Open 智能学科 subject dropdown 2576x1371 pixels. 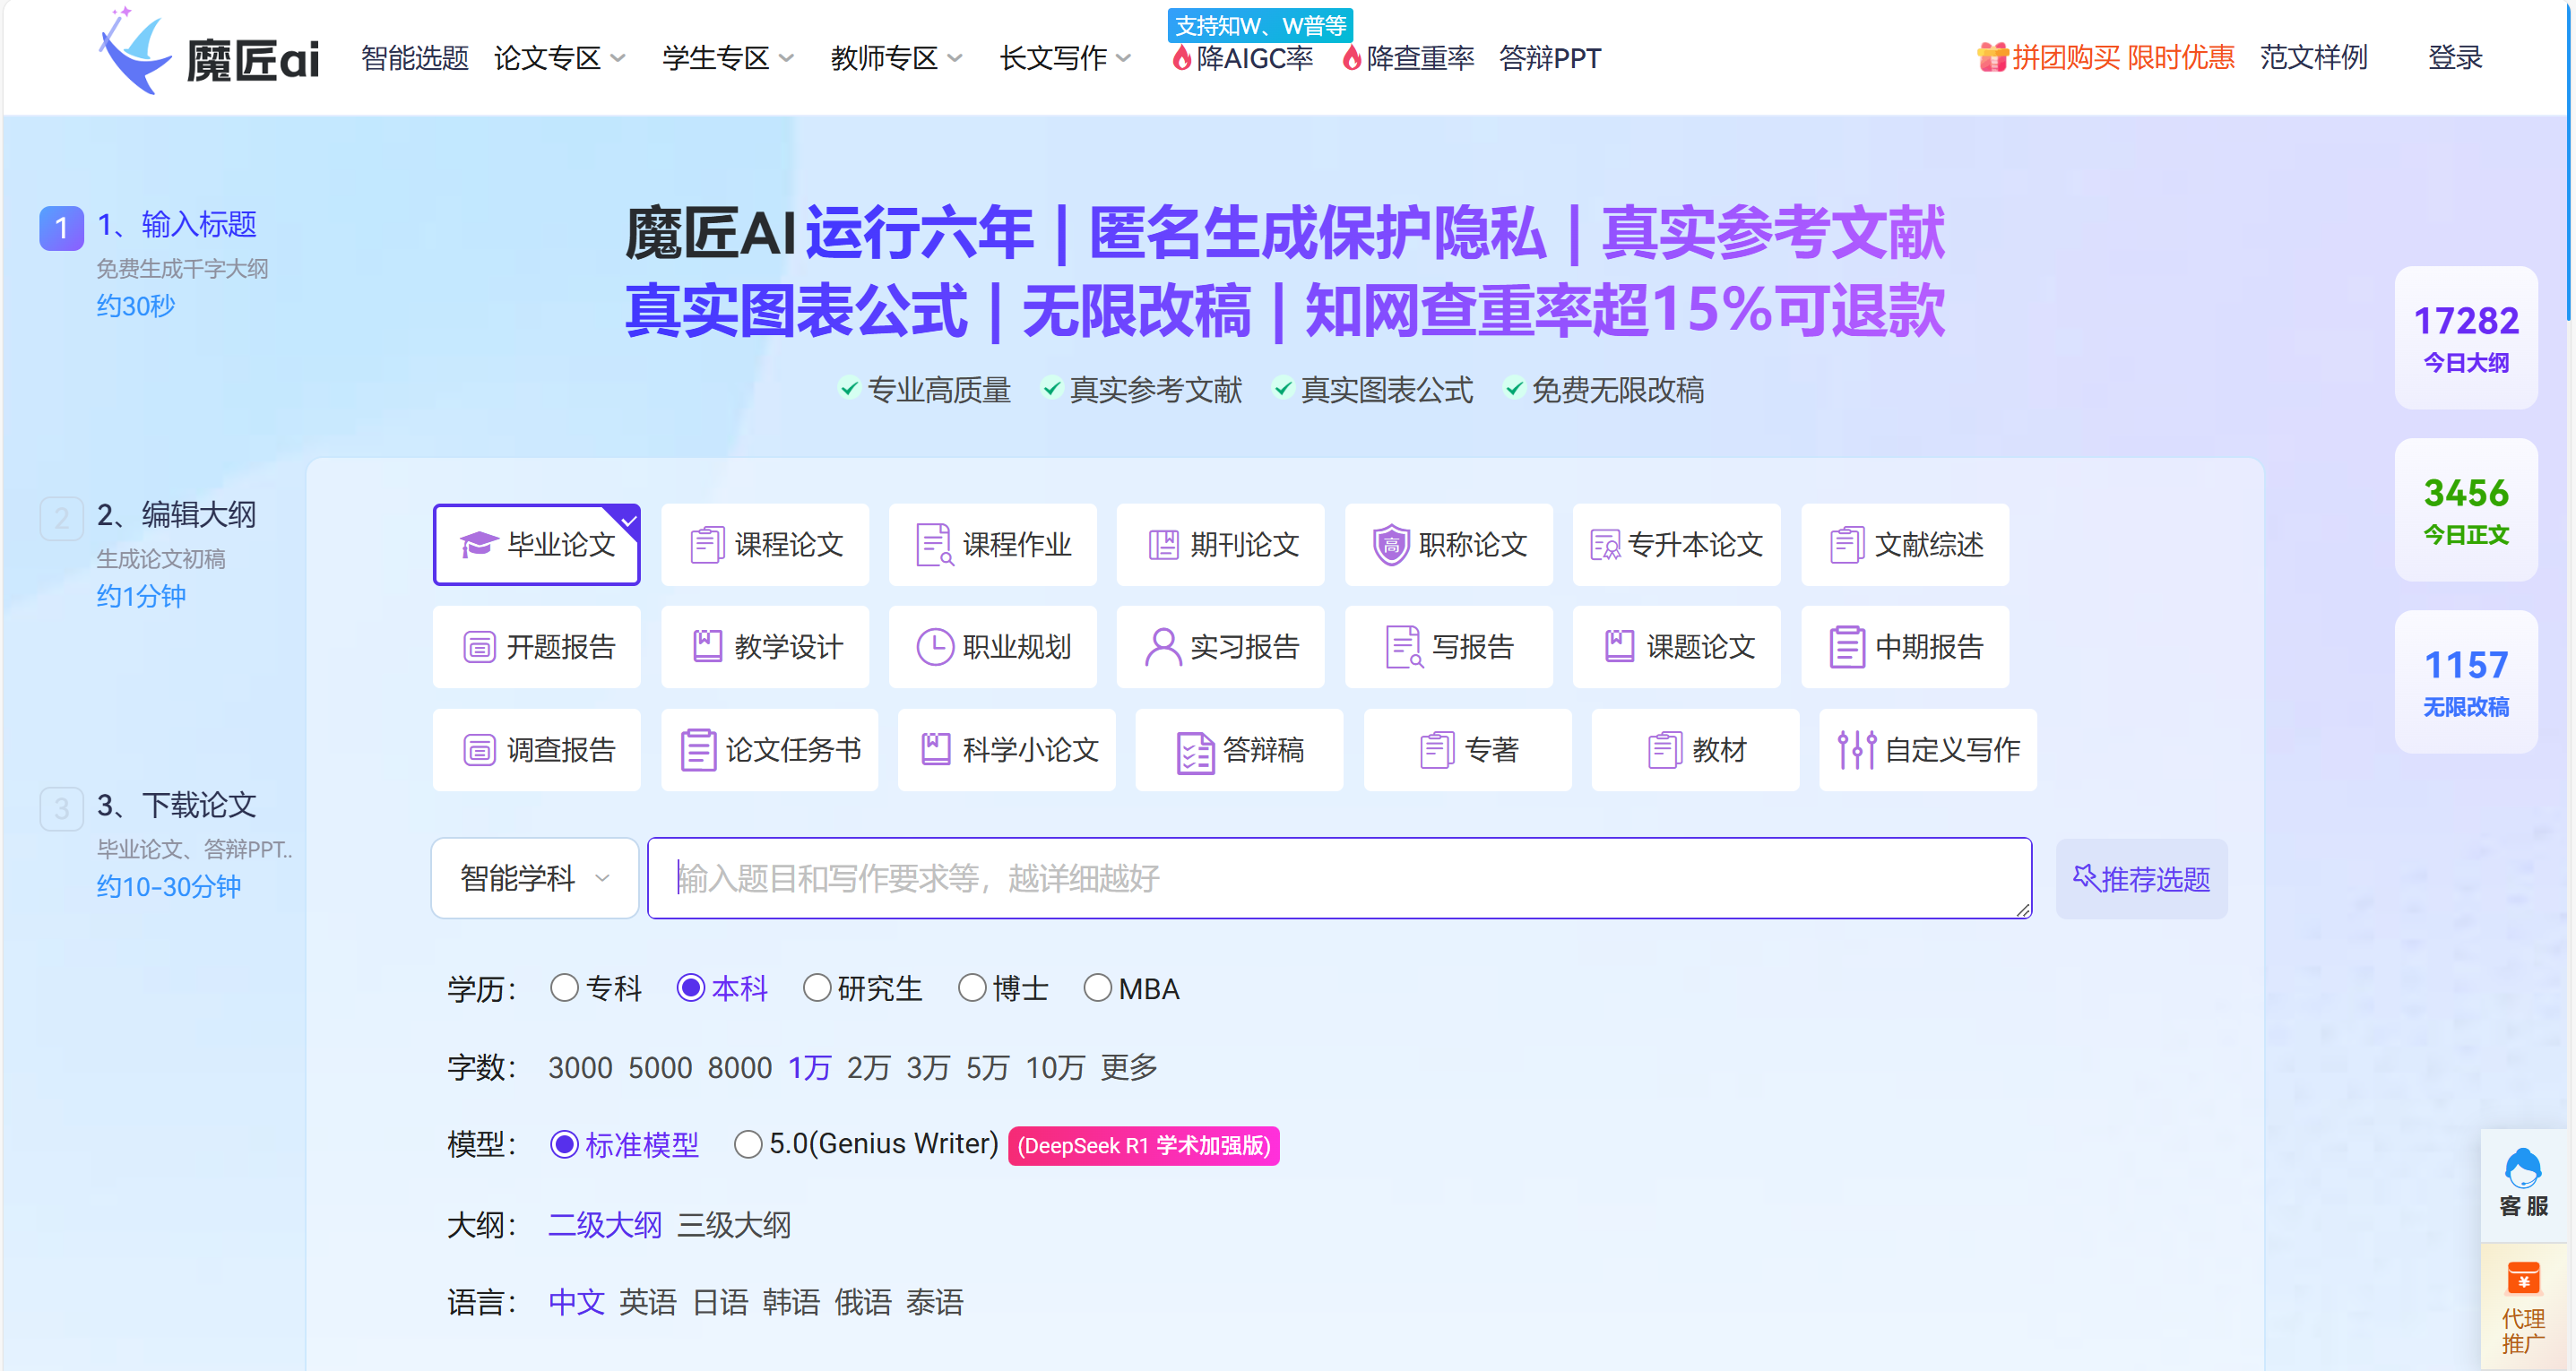[x=535, y=879]
